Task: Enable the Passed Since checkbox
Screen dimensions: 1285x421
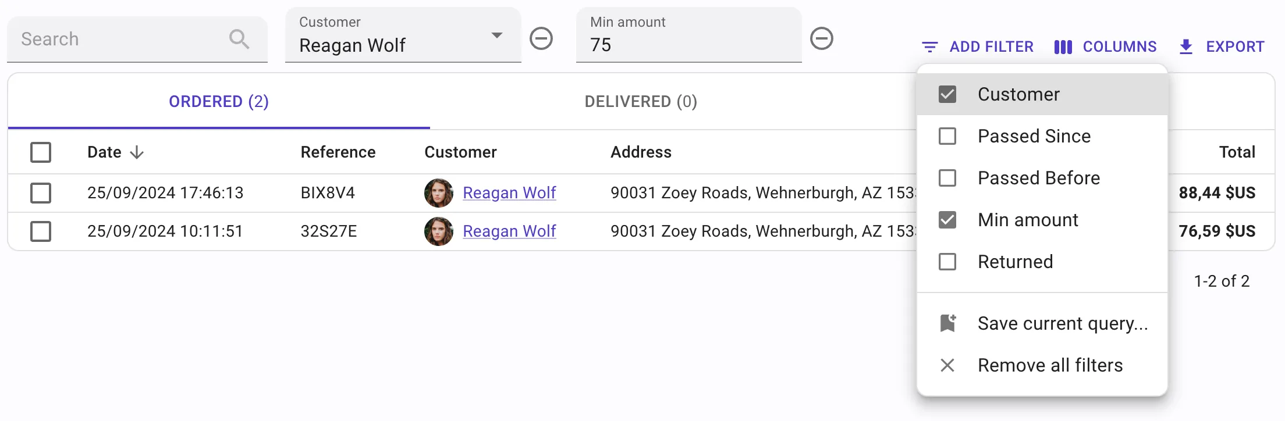Action: click(x=948, y=136)
